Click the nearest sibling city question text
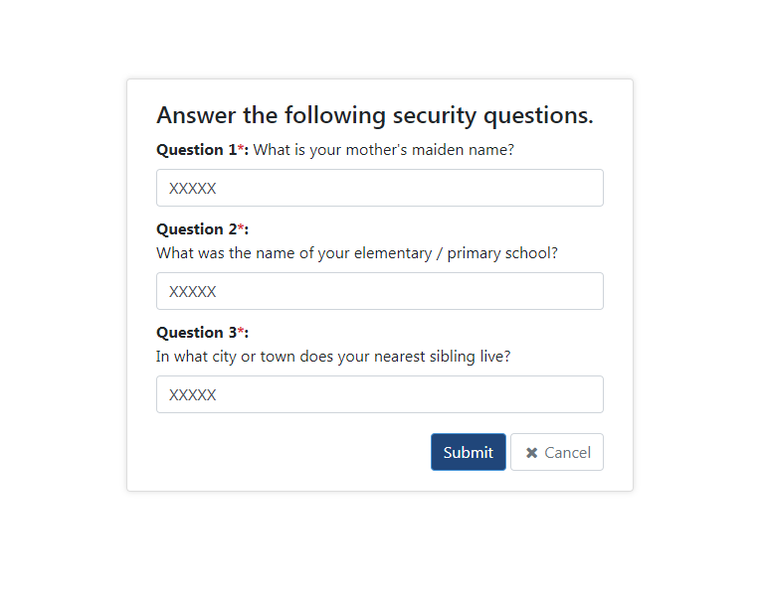This screenshot has height=595, width=760. point(333,357)
